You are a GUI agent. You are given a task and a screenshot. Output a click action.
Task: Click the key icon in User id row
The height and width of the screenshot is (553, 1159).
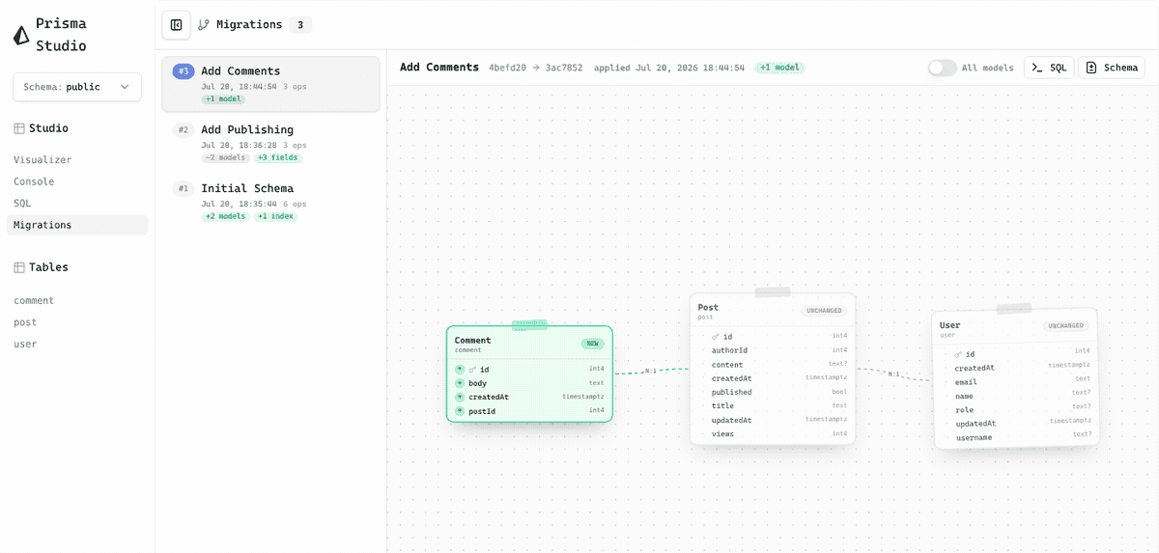pyautogui.click(x=958, y=354)
